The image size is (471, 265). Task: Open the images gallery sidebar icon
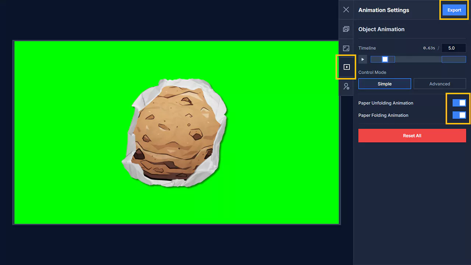[346, 29]
